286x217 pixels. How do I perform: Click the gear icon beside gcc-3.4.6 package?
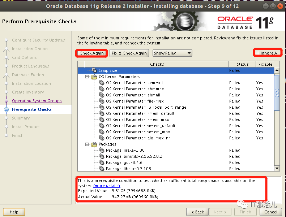point(101,162)
